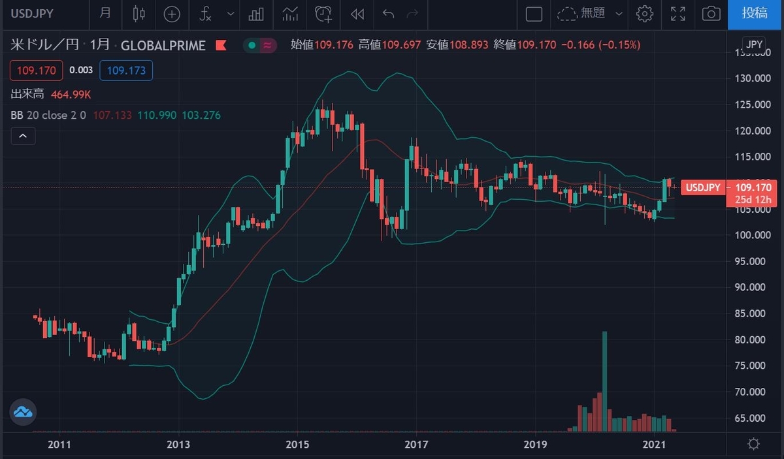This screenshot has width=784, height=459.
Task: Click the 米ドル／円 symbol title
Action: pos(44,45)
